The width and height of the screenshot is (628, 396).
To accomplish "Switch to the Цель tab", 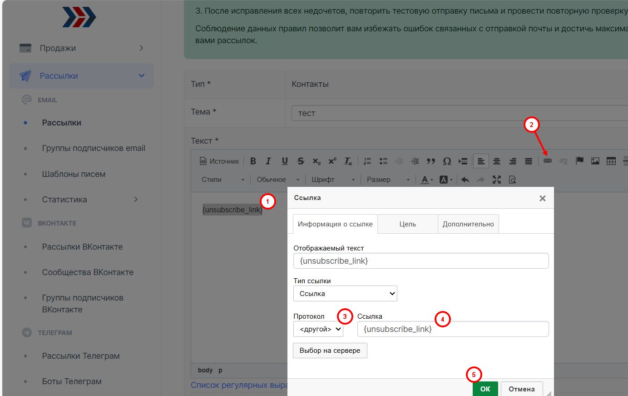I will pos(408,224).
